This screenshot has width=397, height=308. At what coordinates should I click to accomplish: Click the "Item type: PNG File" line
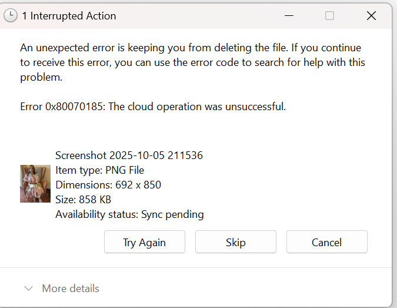point(99,170)
